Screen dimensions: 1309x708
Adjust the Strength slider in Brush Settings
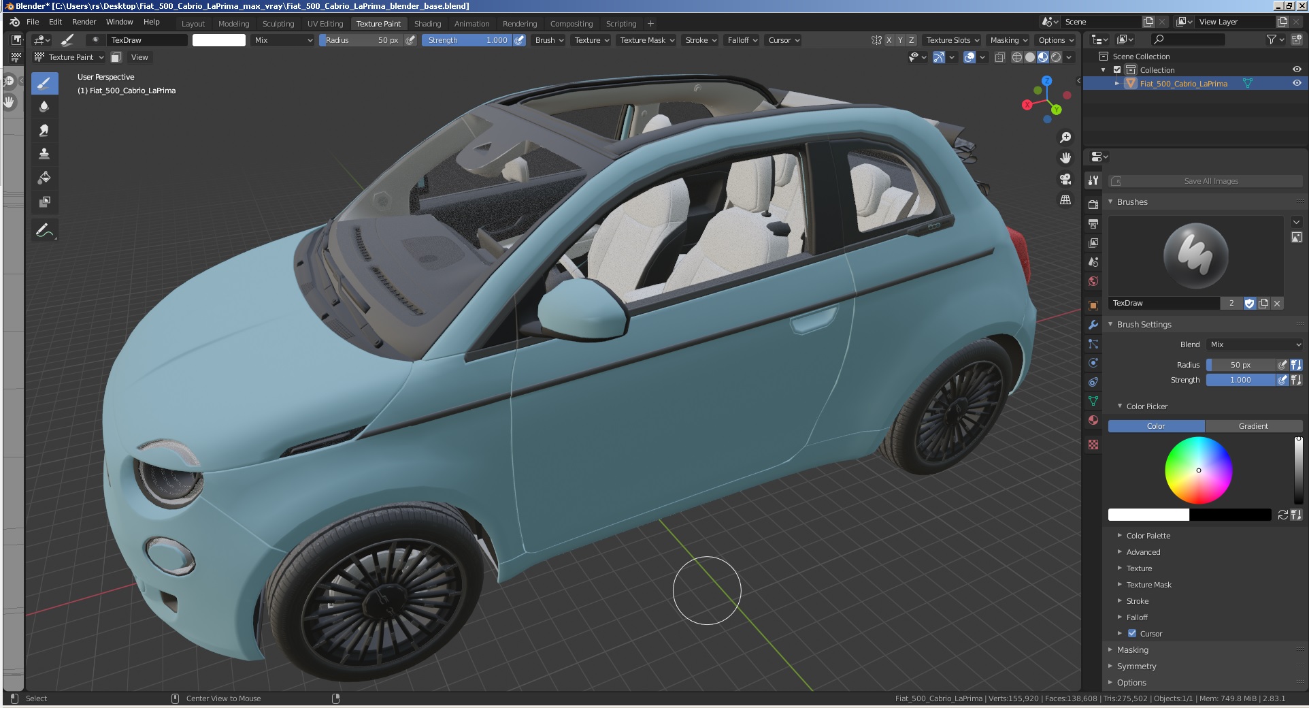coord(1240,380)
